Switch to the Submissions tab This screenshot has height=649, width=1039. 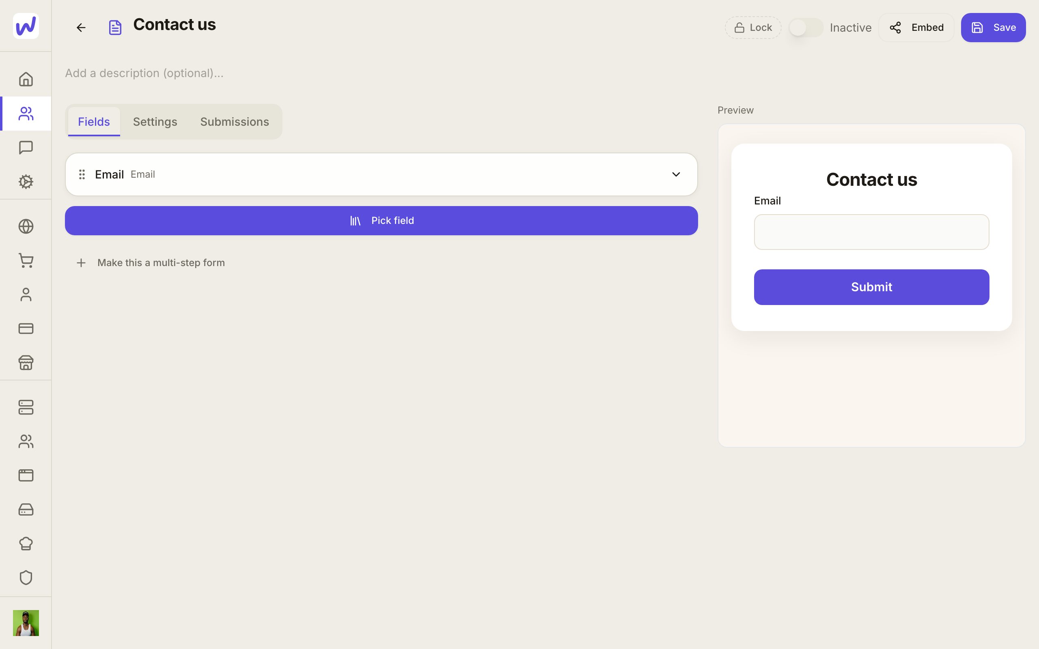(235, 122)
